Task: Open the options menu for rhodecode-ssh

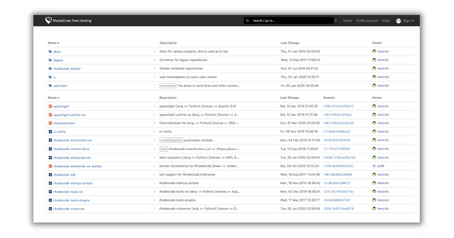Action: [154, 174]
